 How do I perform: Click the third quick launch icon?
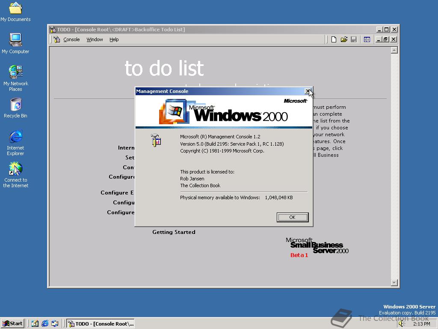coord(55,324)
